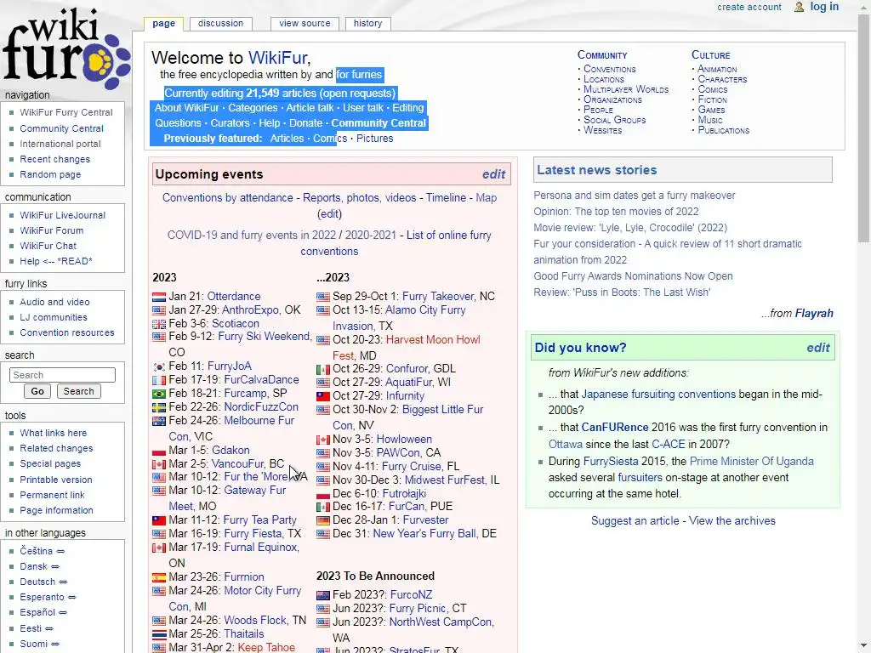This screenshot has height=653, width=871.
Task: Click the Australia flag beside Melbourne Fur Con
Action: pyautogui.click(x=159, y=421)
